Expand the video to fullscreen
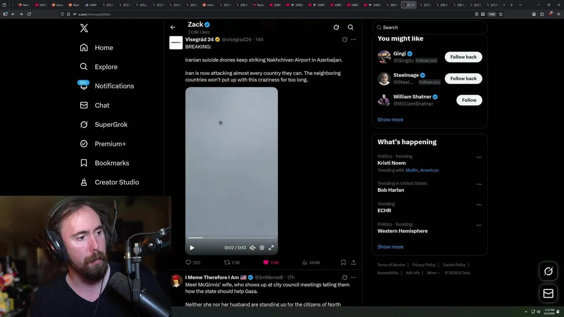 pyautogui.click(x=271, y=248)
